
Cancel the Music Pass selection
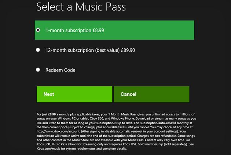click(151, 94)
